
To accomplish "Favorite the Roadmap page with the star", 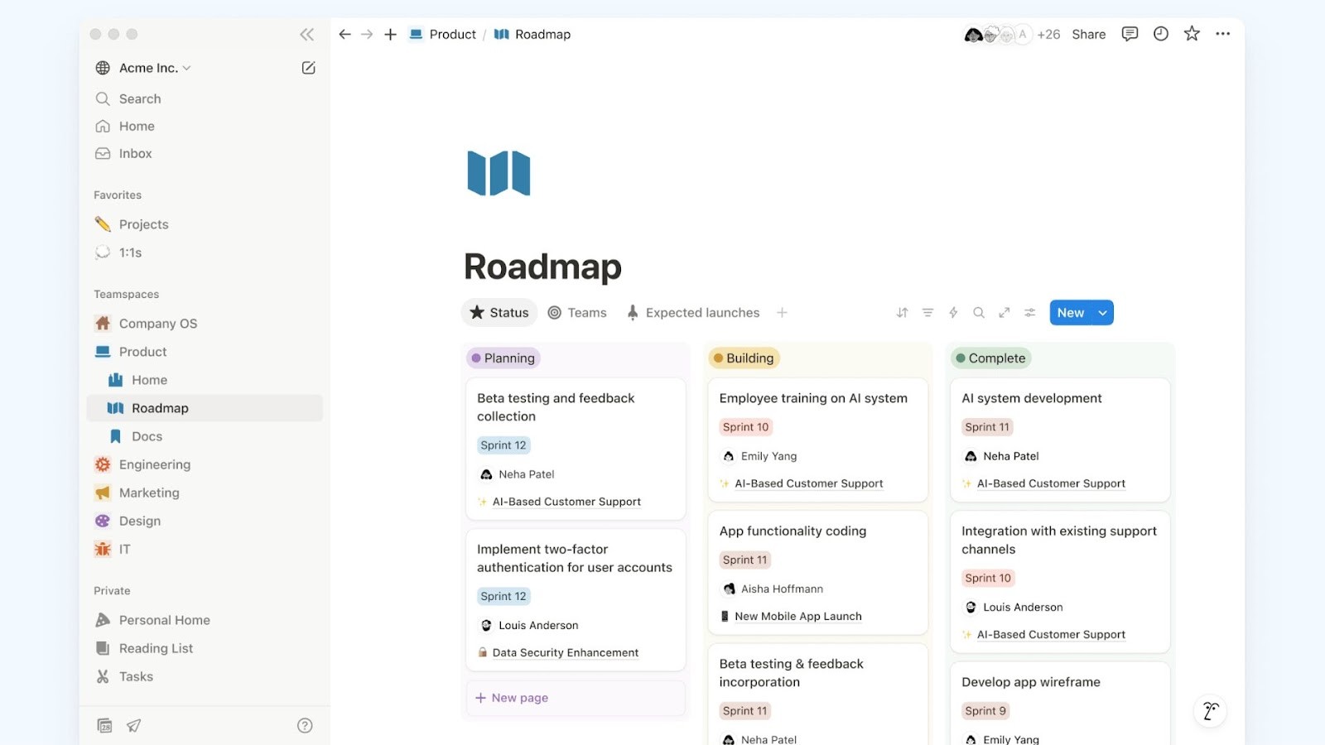I will click(x=1192, y=34).
